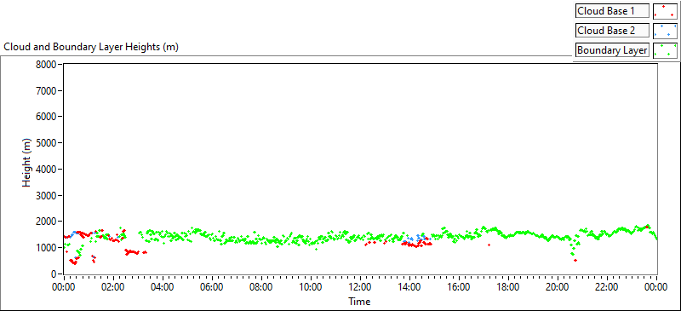Click the 12:00 time axis label
Screen dimensions: 681x311
point(360,287)
